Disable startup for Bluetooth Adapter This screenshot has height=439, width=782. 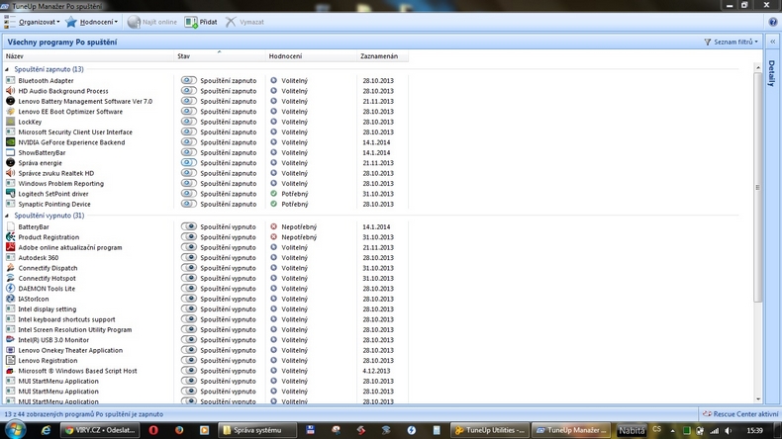point(189,81)
